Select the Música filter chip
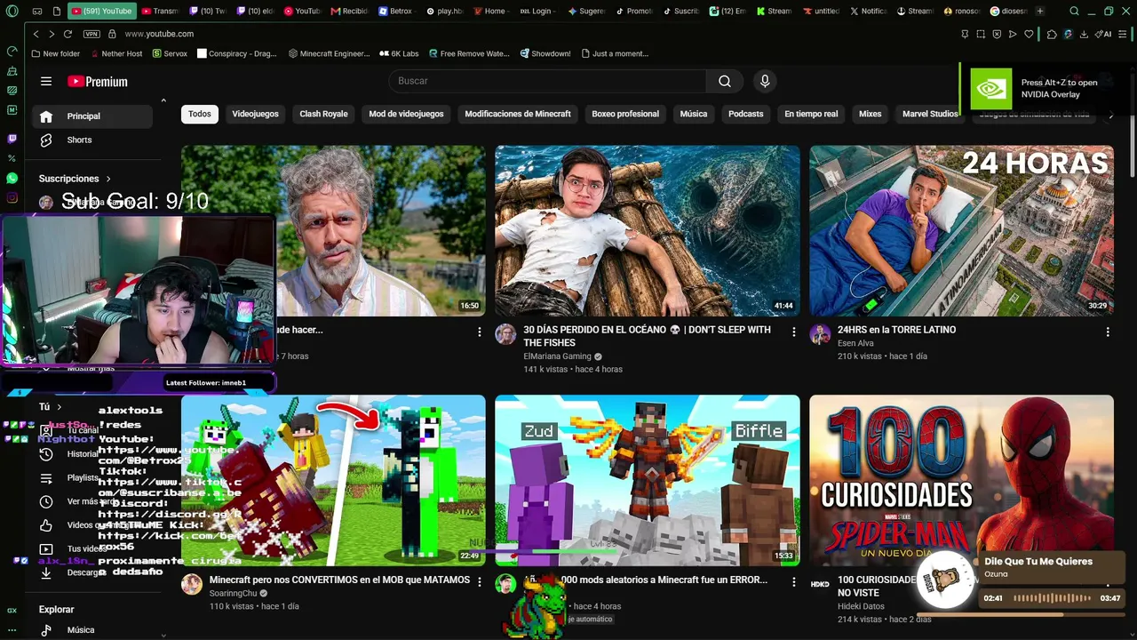 pyautogui.click(x=694, y=114)
